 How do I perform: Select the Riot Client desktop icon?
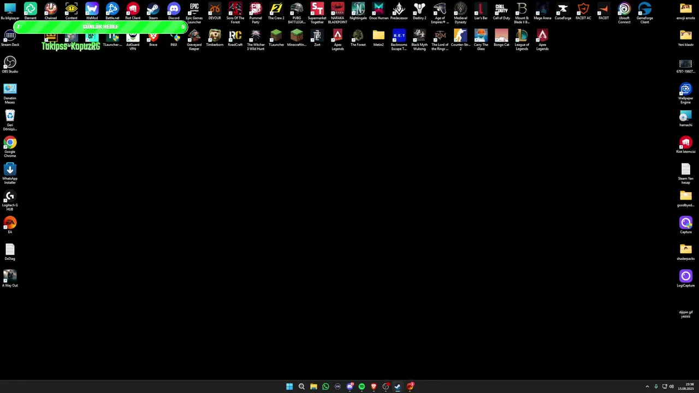click(x=133, y=11)
